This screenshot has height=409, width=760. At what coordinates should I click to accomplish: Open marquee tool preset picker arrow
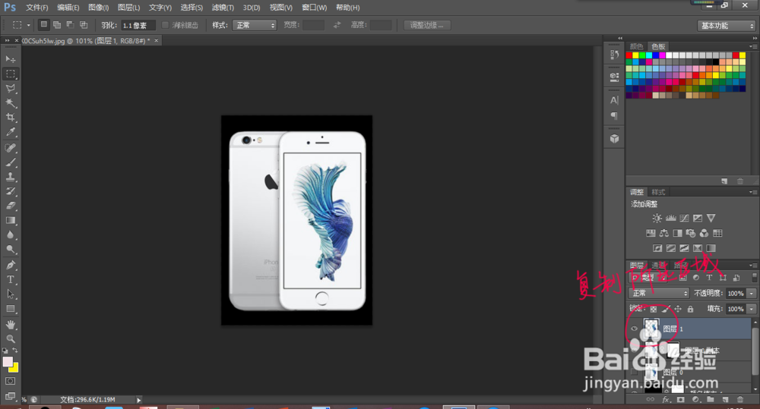coord(29,25)
